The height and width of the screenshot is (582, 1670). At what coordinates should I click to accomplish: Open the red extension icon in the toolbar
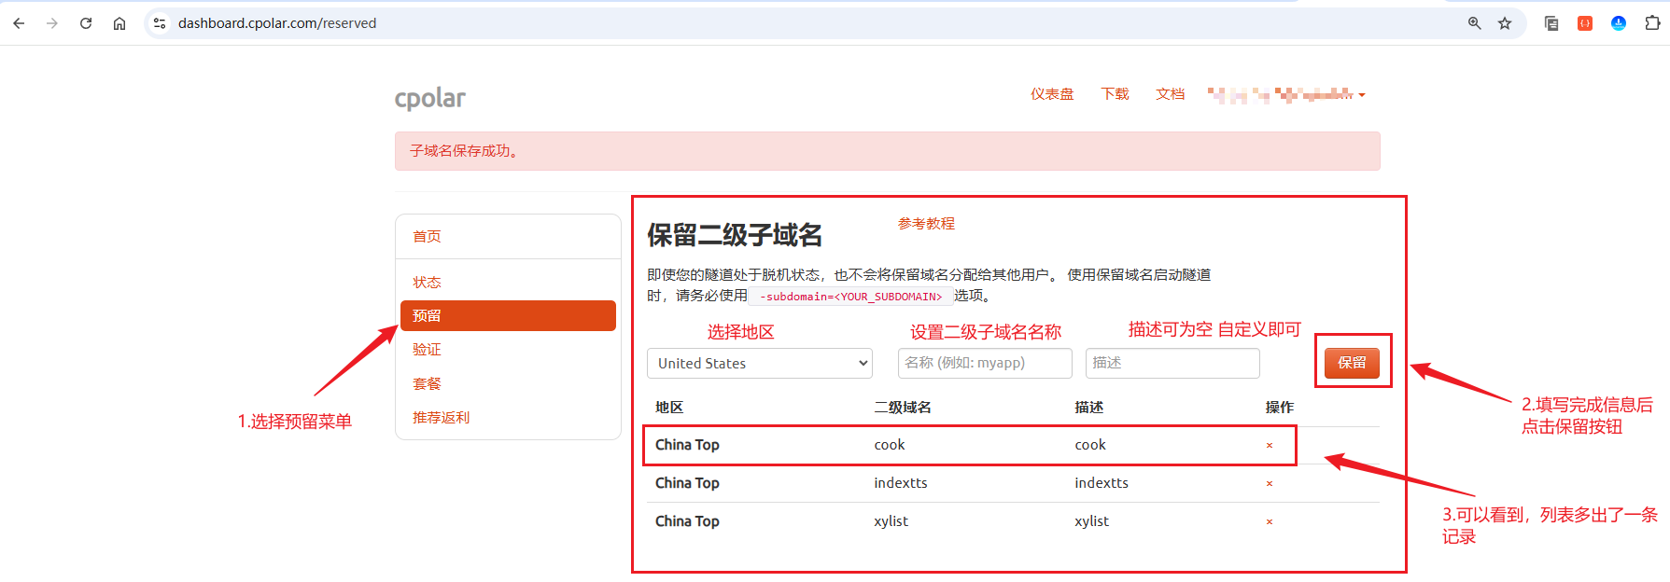point(1585,23)
